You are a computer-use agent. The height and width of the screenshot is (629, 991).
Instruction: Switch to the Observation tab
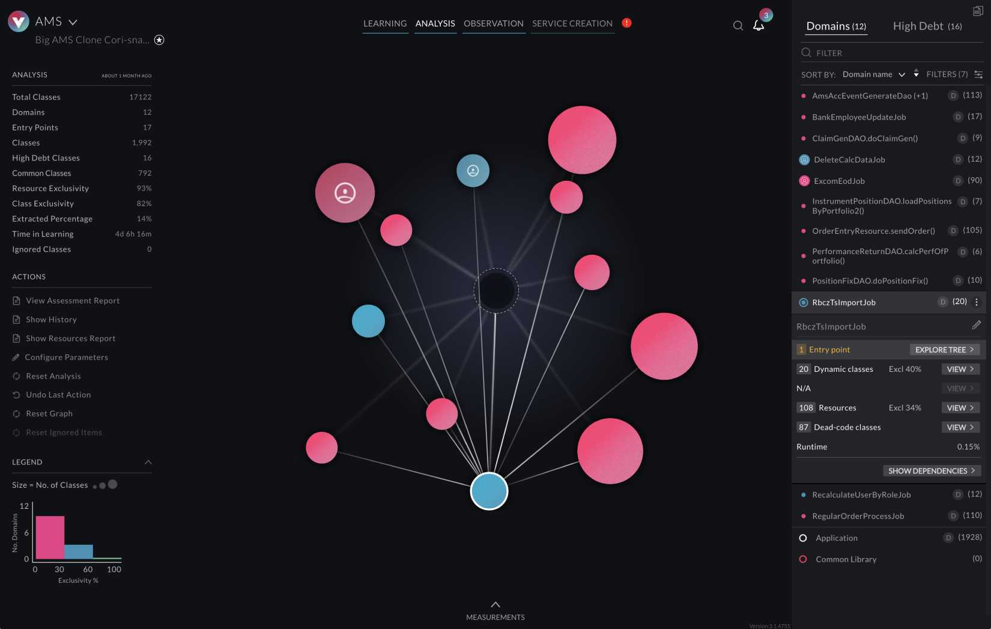tap(493, 23)
